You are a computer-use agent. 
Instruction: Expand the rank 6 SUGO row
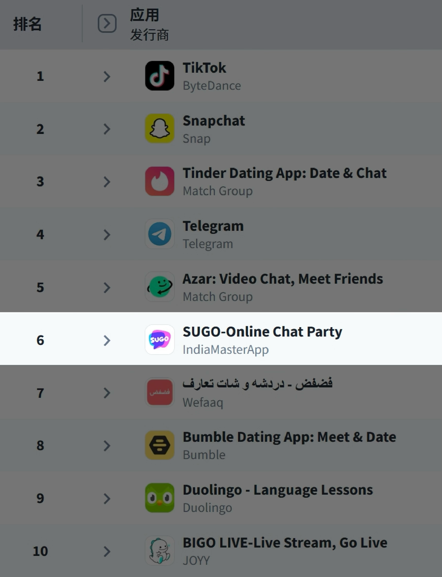[107, 340]
